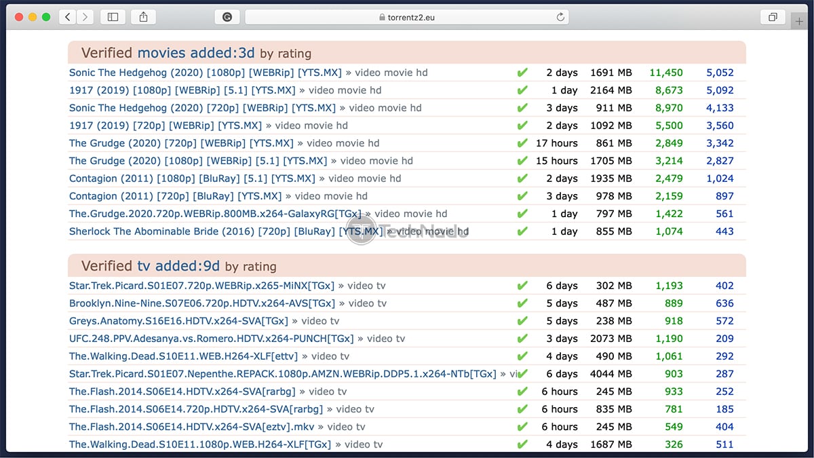Open Brooklyn.Nine-Nine.S07E06 torrent link
Image resolution: width=814 pixels, height=458 pixels.
pyautogui.click(x=202, y=303)
